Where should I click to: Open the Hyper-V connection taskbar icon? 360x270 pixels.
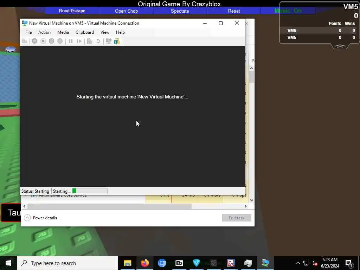pyautogui.click(x=265, y=263)
